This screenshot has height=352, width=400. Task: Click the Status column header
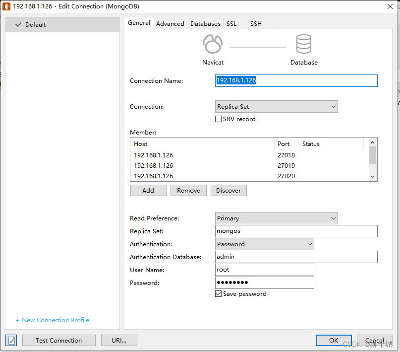coord(332,144)
